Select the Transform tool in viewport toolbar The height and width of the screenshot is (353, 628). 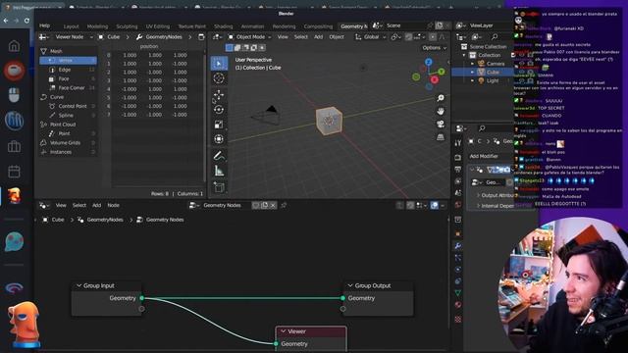(x=219, y=139)
